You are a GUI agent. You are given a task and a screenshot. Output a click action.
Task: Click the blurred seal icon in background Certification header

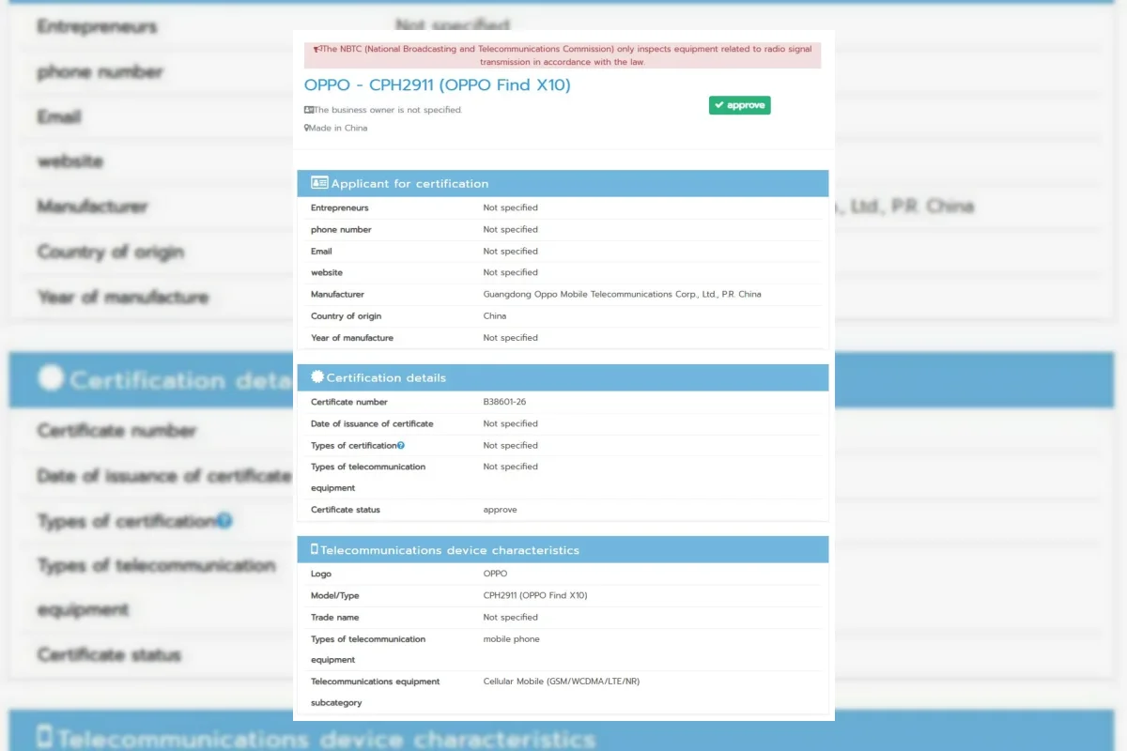[x=52, y=378]
